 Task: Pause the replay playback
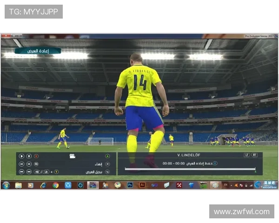tap(29, 156)
